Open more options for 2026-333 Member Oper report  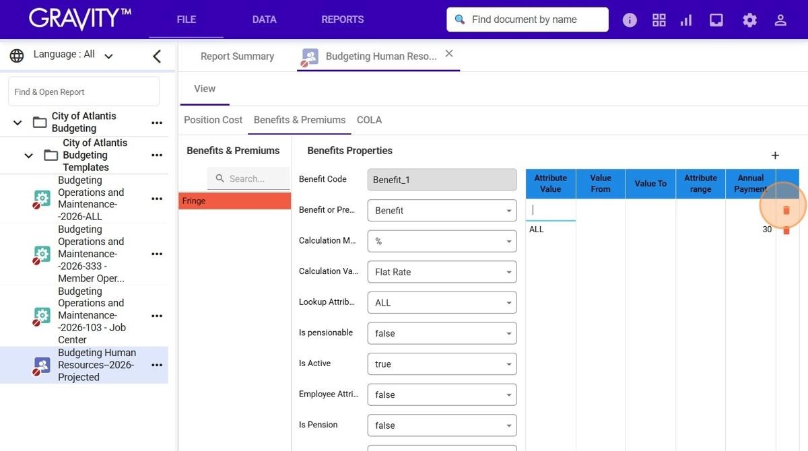pos(157,254)
